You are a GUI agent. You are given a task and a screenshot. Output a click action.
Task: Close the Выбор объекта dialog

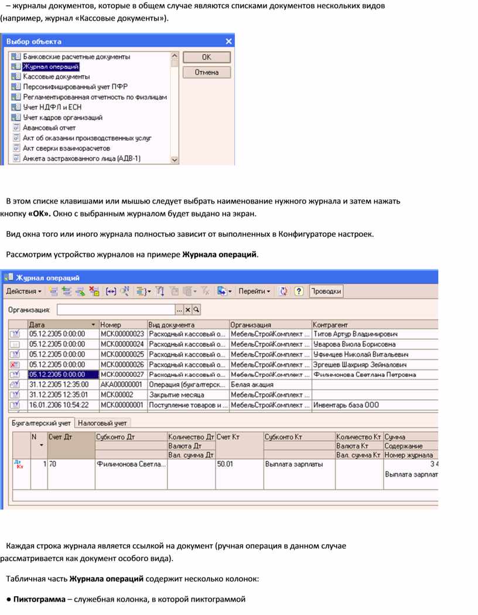229,42
